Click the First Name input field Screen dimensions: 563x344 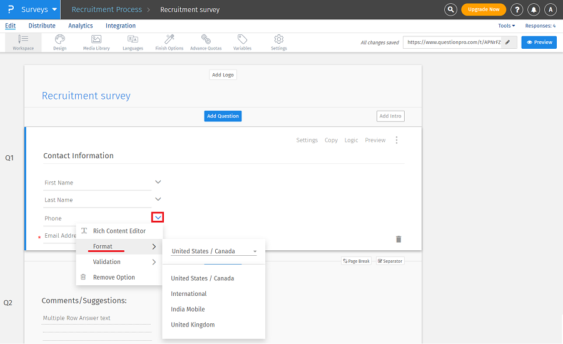[97, 183]
